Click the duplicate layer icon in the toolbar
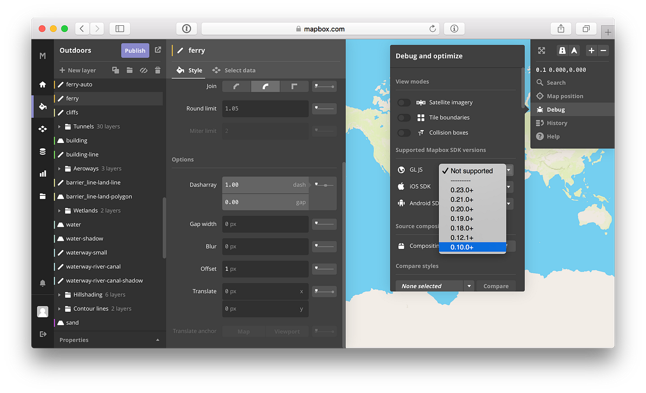646x393 pixels. coord(115,70)
